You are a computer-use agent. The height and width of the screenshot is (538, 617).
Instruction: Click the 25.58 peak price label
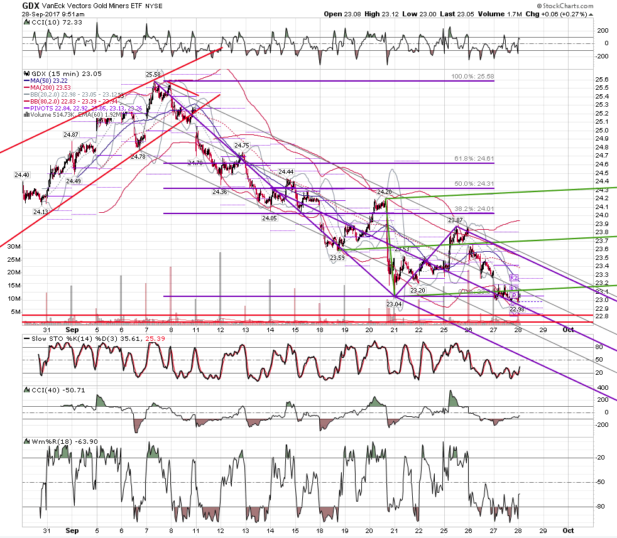153,74
